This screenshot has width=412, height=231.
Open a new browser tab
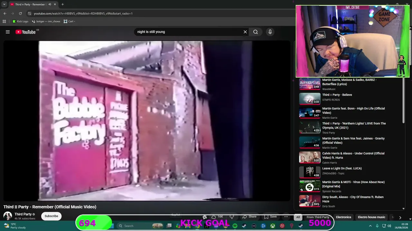pyautogui.click(x=62, y=4)
